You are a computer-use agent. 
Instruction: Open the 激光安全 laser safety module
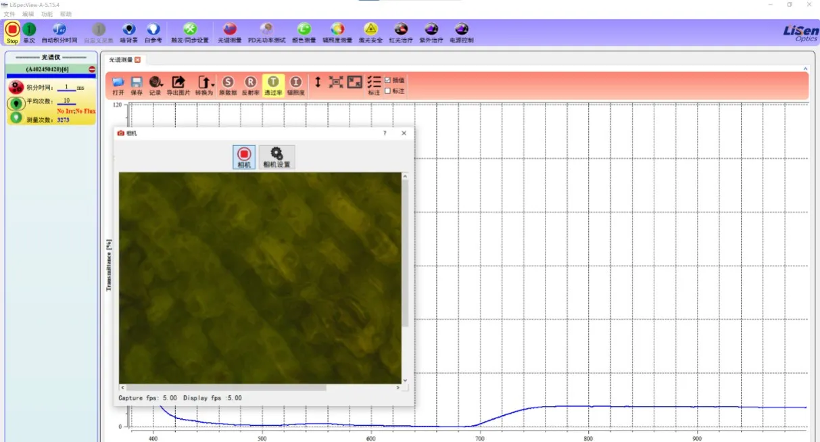point(370,30)
